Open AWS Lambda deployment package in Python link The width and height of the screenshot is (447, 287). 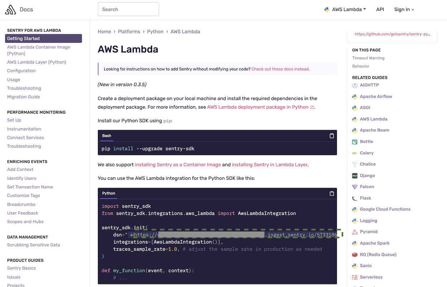pos(258,107)
